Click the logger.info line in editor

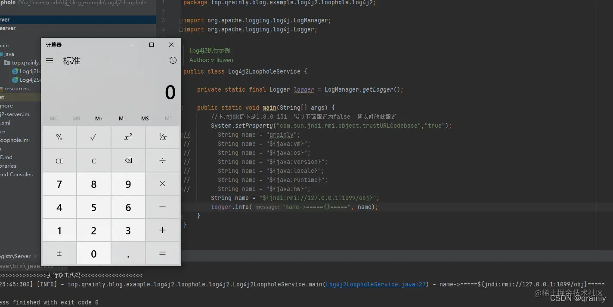coord(294,207)
